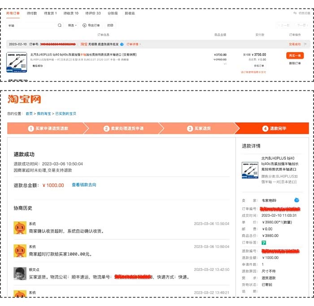
Task: Click system avatar beside 商家超时打款给买家 message
Action: click(x=20, y=251)
